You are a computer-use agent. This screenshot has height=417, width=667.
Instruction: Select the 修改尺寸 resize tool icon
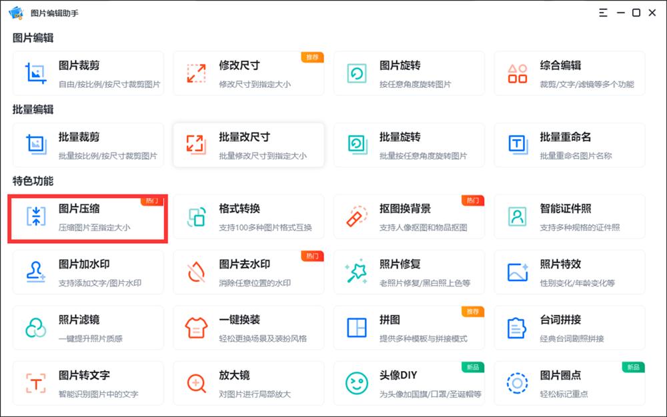195,73
